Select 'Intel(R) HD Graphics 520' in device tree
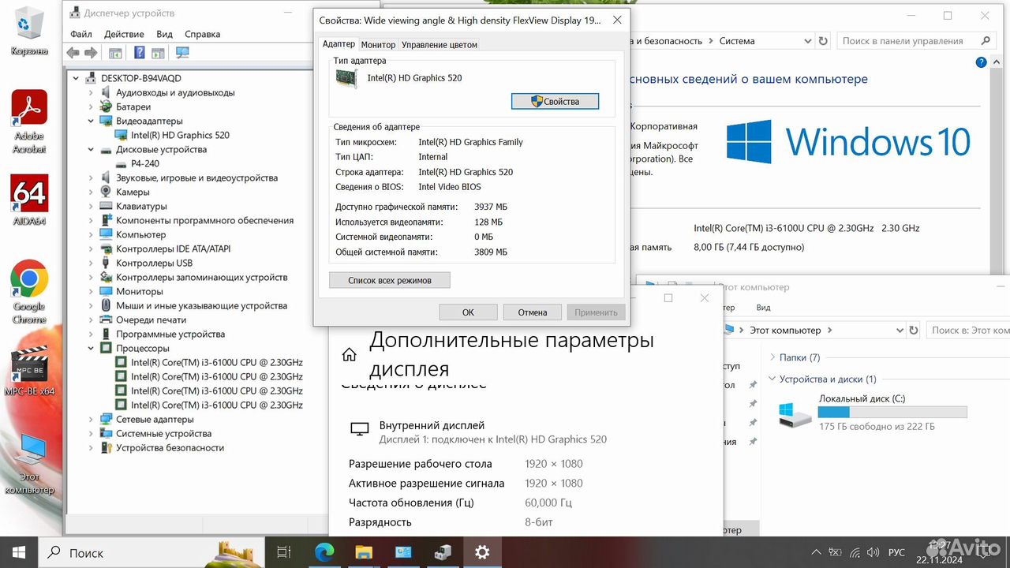1010x568 pixels. click(180, 135)
